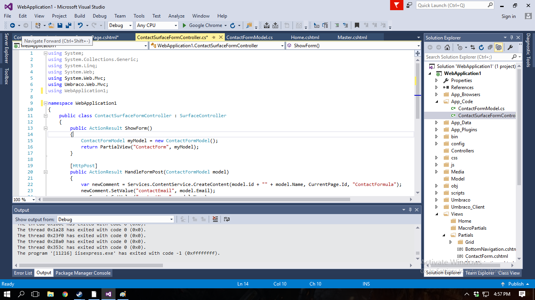535x300 pixels.
Task: Clear all output using the Clear All icon
Action: [x=215, y=219]
